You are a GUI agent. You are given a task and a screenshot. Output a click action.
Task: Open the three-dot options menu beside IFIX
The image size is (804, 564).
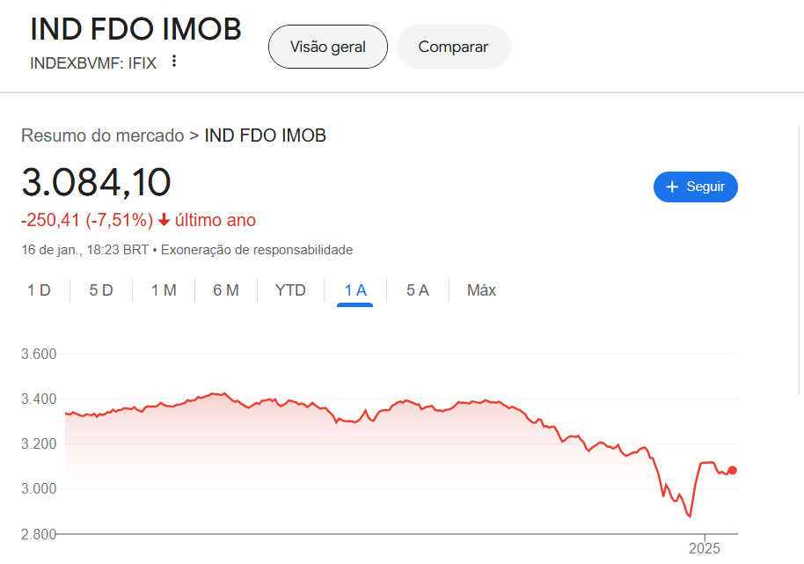pyautogui.click(x=174, y=61)
